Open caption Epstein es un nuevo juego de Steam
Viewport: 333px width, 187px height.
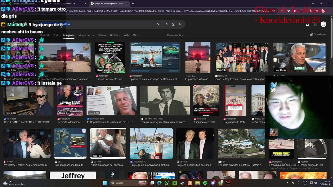[x=155, y=79]
